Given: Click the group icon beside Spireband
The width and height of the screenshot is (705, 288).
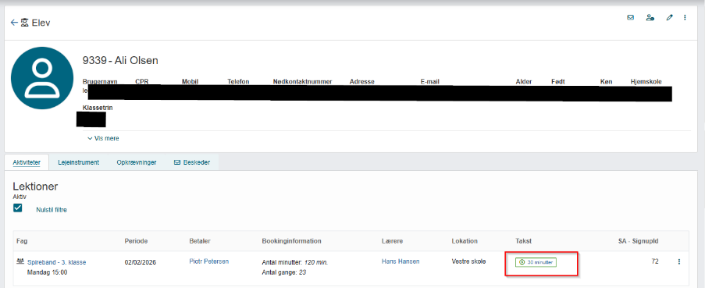Looking at the screenshot, I should coord(20,261).
